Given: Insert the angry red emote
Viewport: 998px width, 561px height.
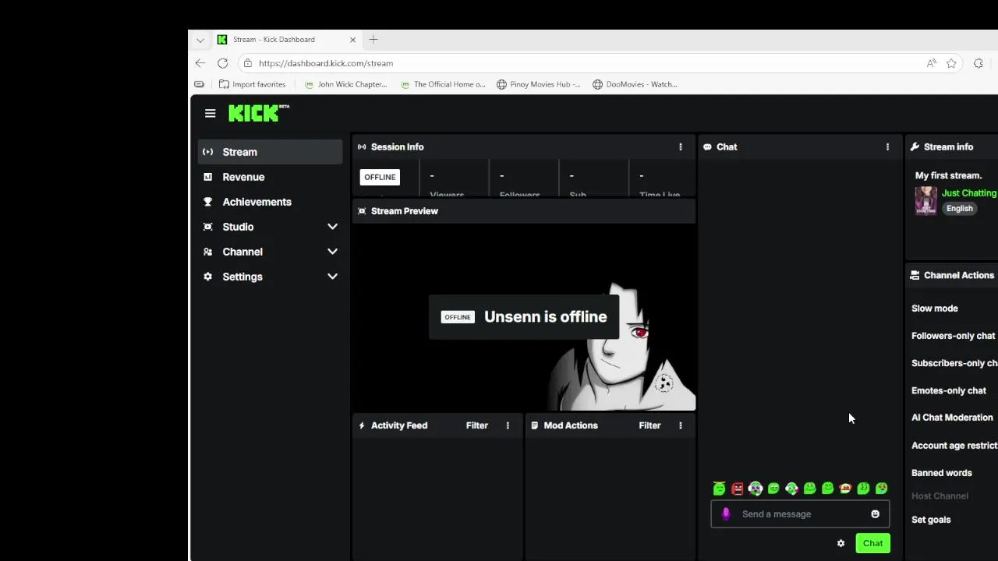Looking at the screenshot, I should (737, 489).
